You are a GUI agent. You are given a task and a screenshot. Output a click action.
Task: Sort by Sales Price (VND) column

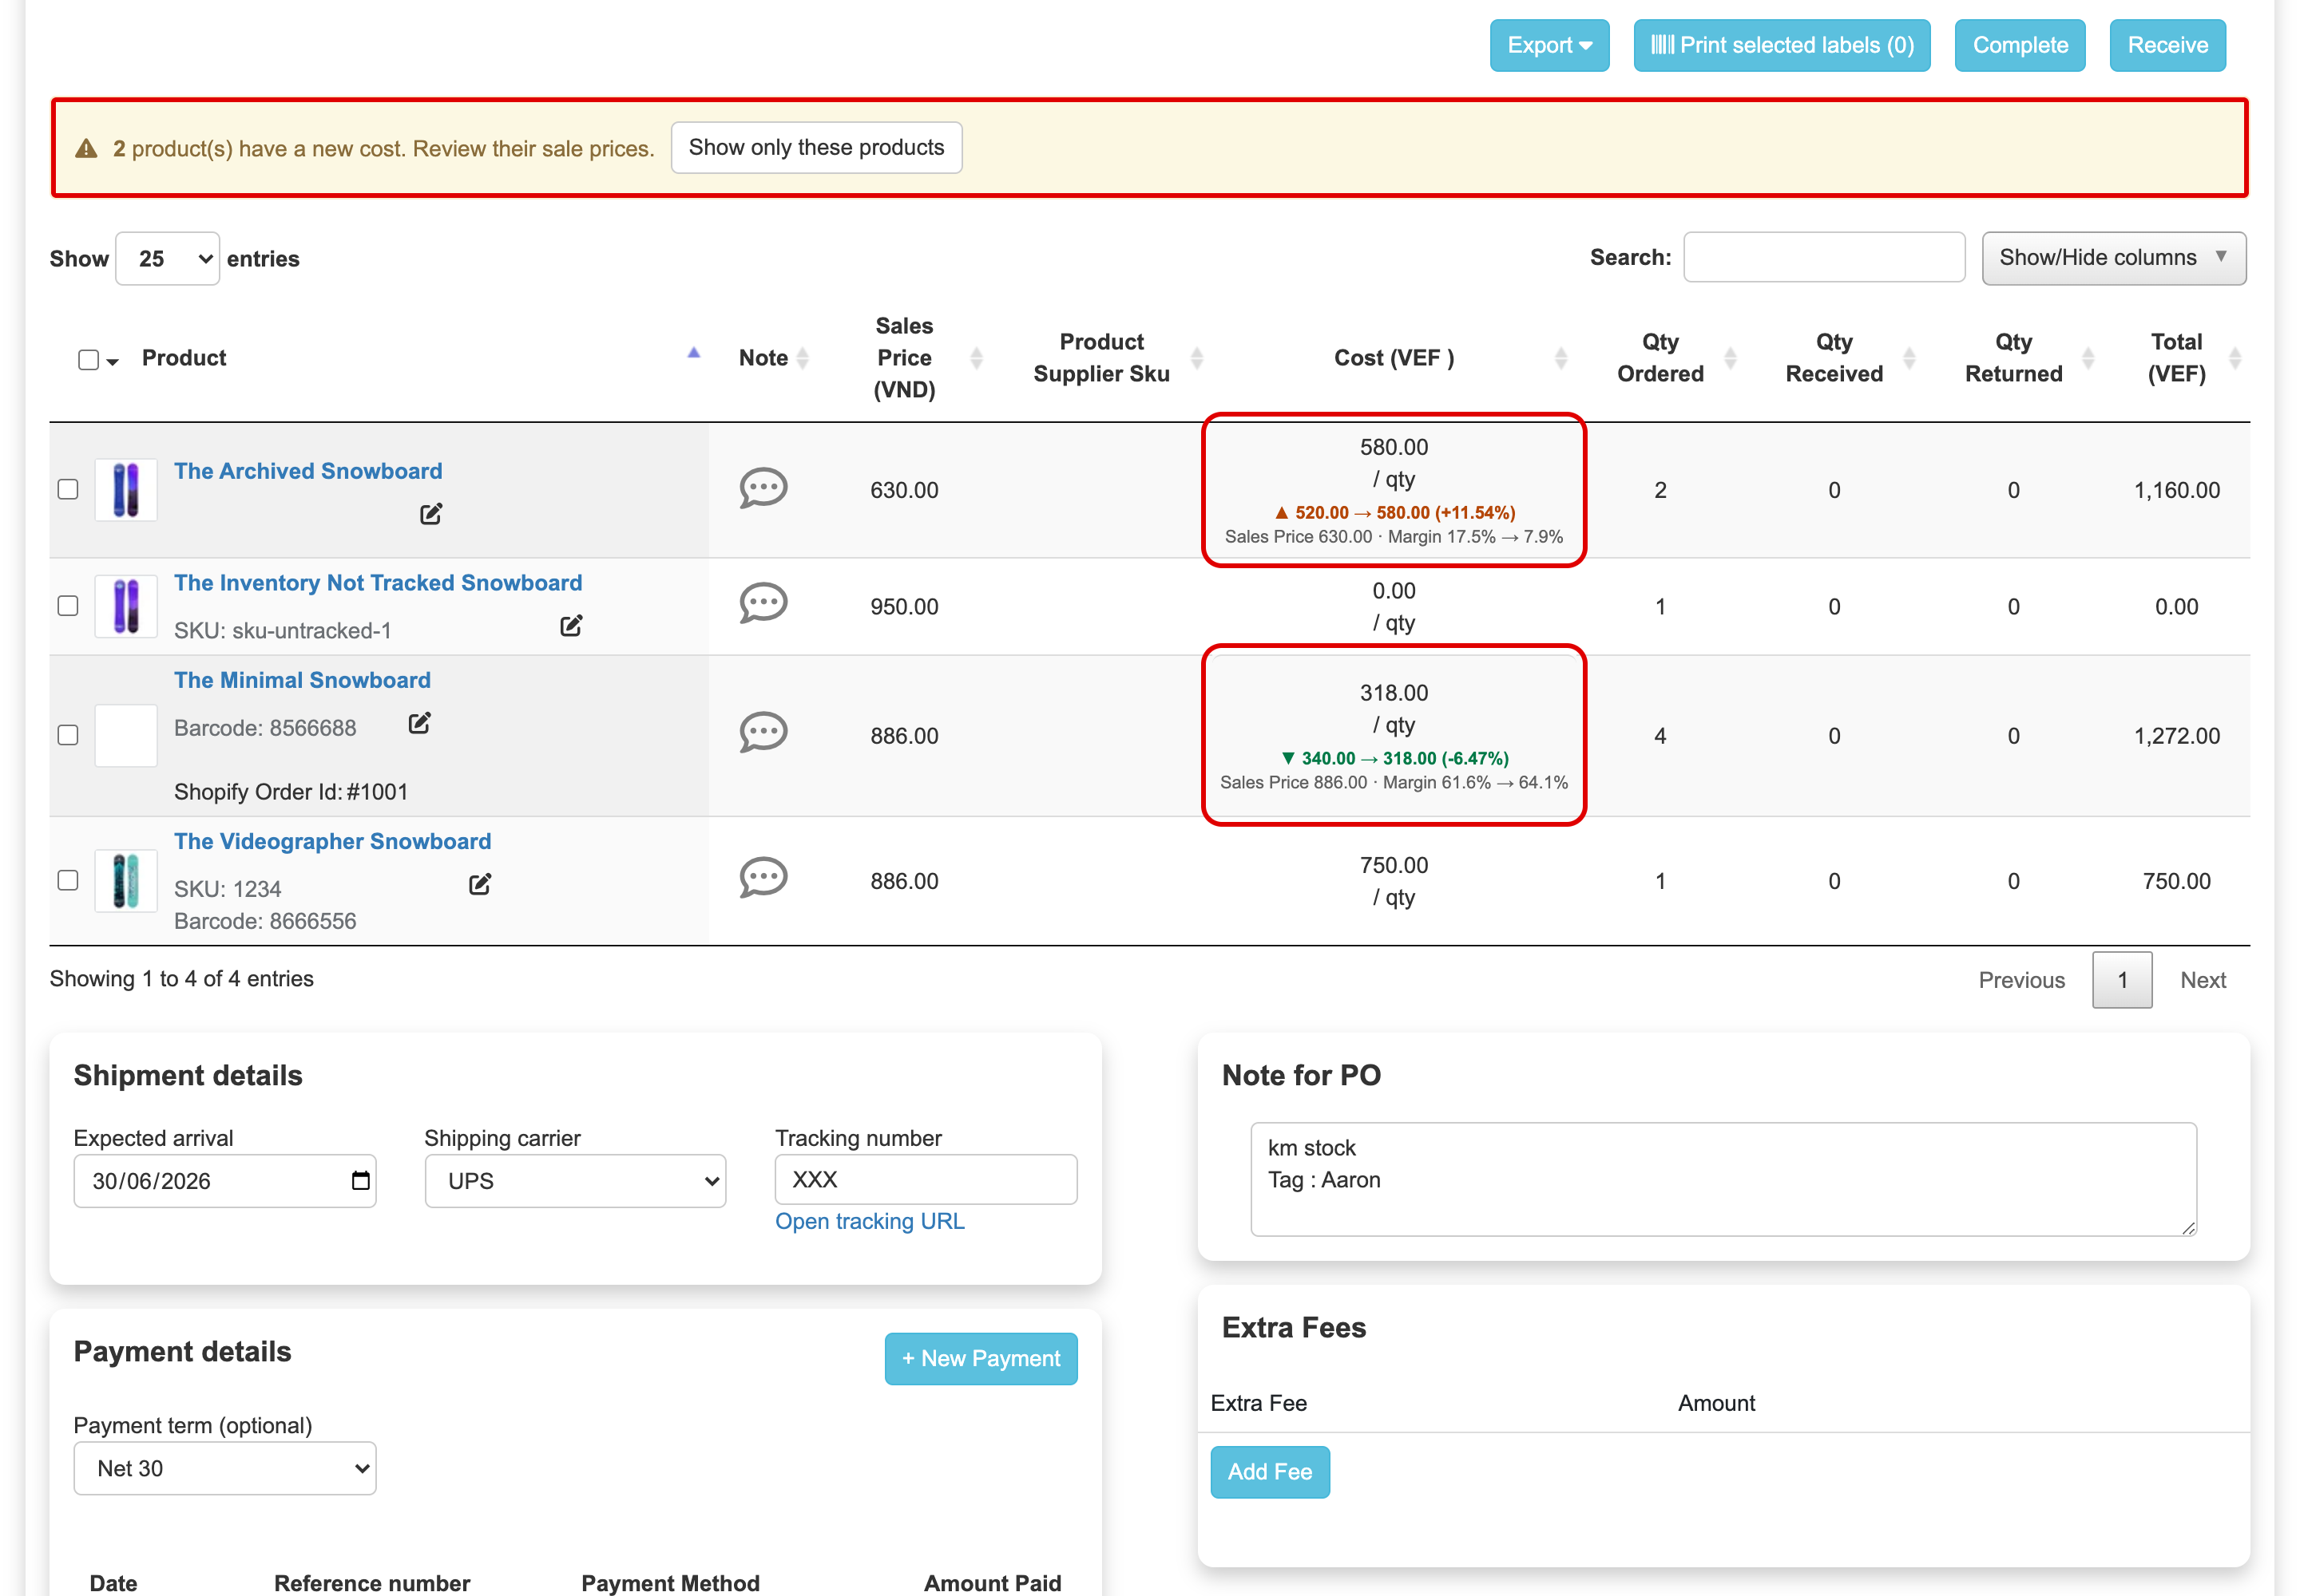point(976,357)
